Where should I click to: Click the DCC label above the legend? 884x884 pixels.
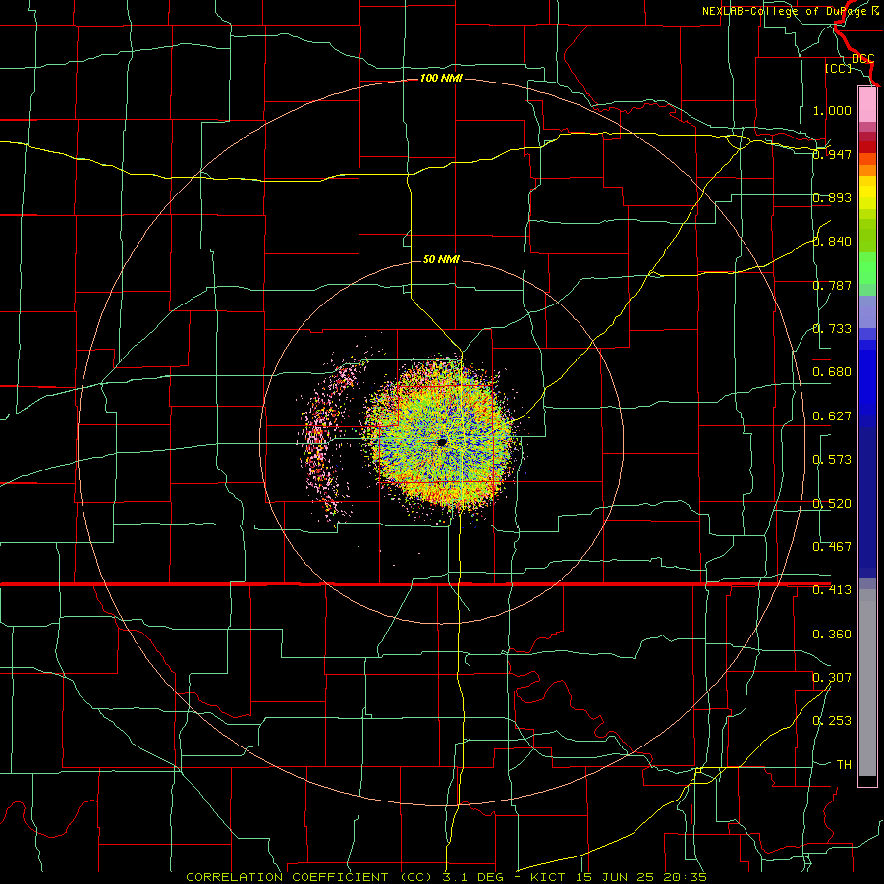pos(863,59)
